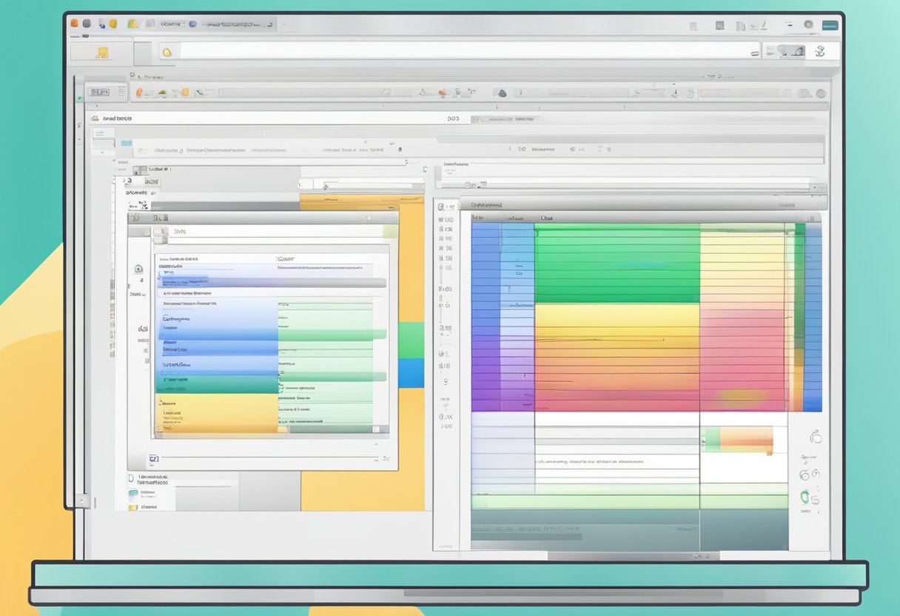
Task: Click the refresh arrow icon in right sidebar
Action: [816, 437]
